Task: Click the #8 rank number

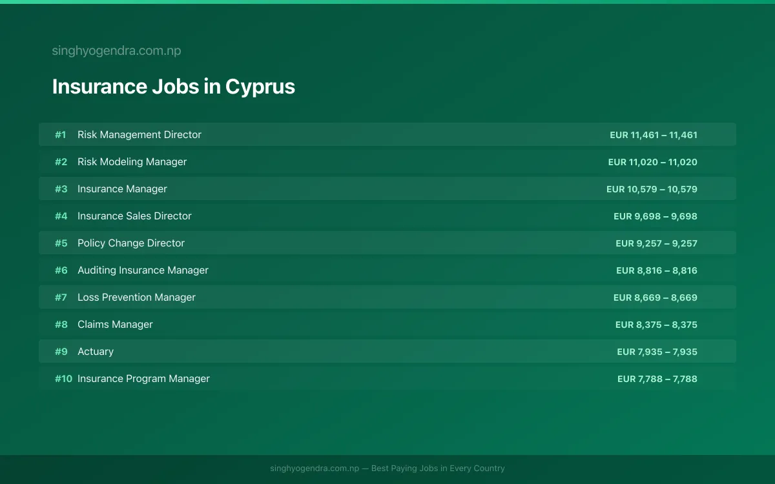Action: tap(61, 325)
